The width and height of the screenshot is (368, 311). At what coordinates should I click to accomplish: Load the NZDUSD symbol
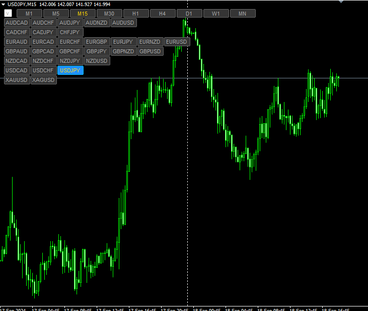point(97,61)
